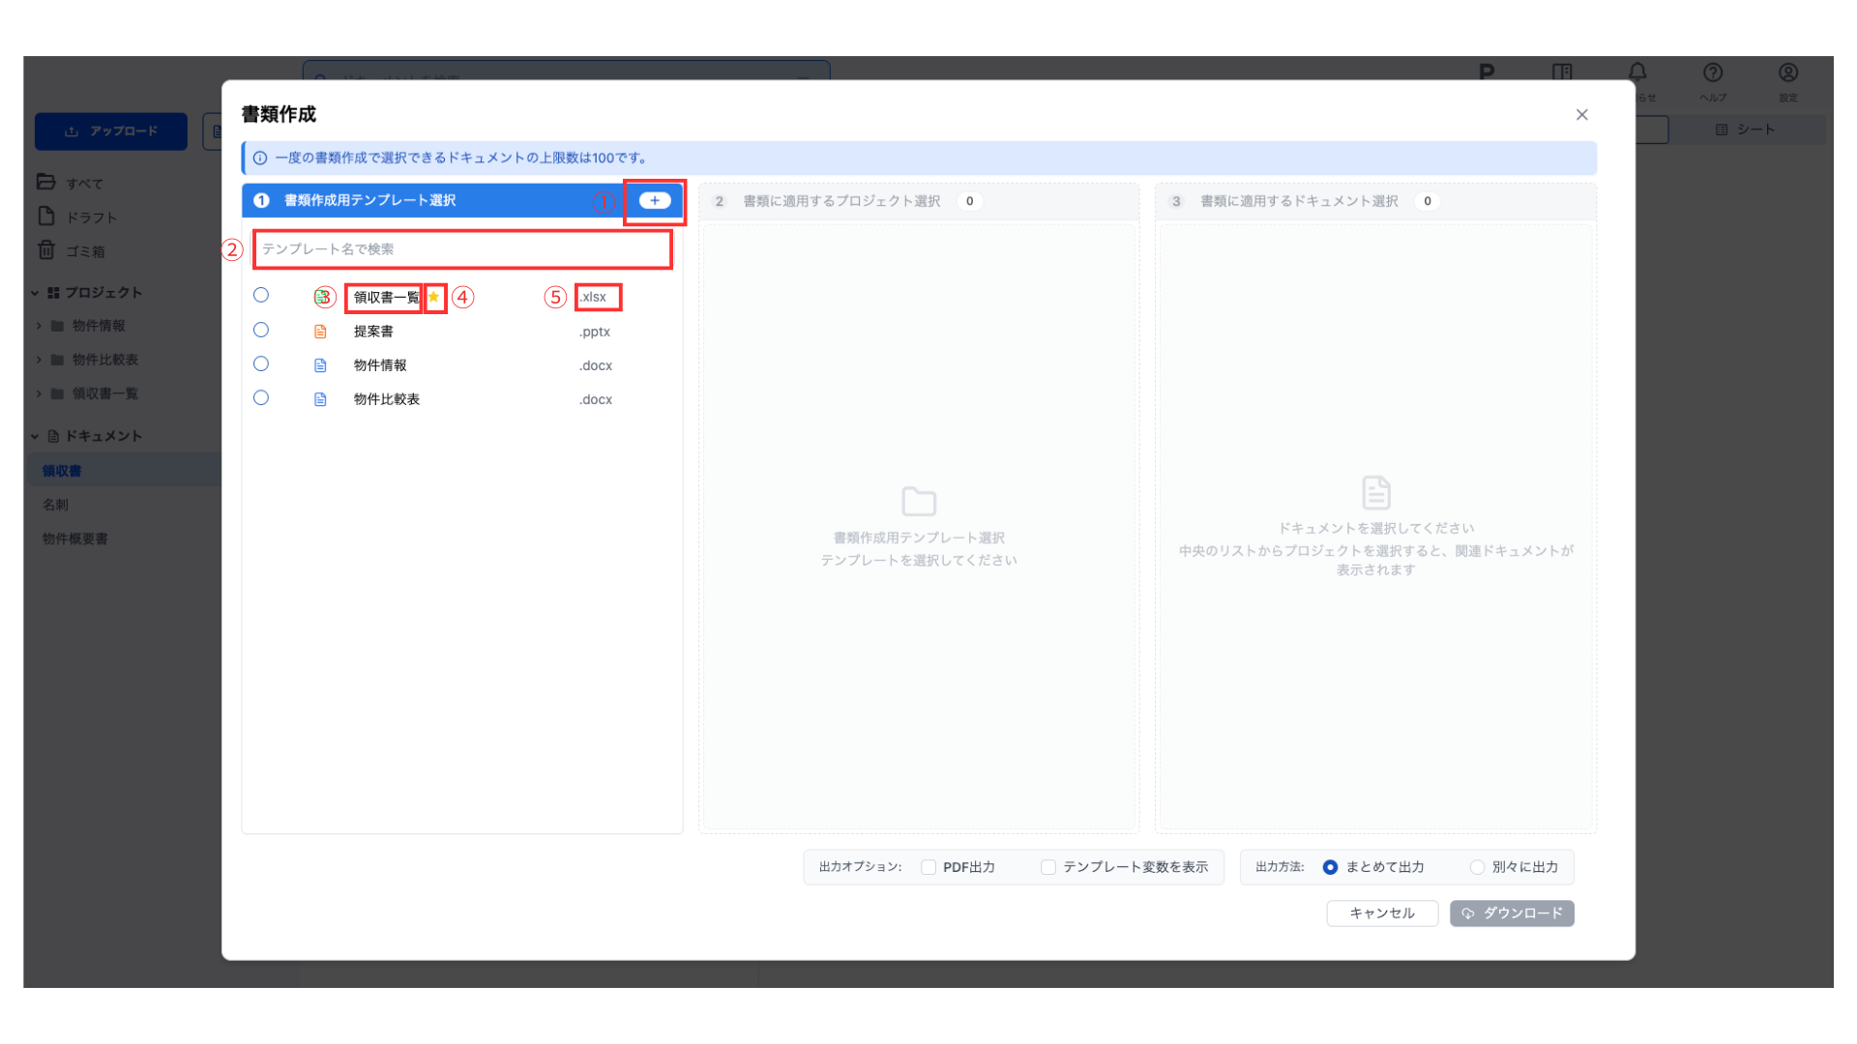Screen dimensions: 1857x1044
Task: Choose 別々に出力 output method
Action: point(1477,867)
